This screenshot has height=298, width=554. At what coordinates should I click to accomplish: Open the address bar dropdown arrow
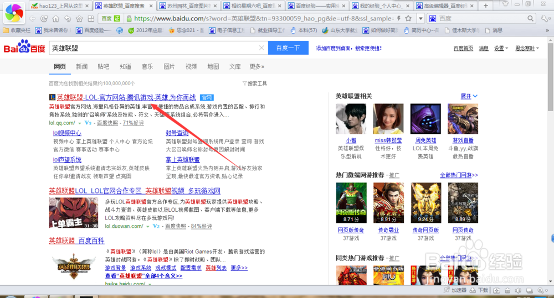point(420,18)
